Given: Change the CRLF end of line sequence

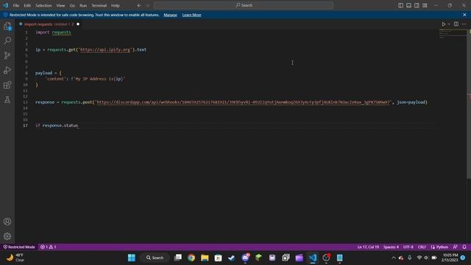Looking at the screenshot, I should [x=422, y=247].
